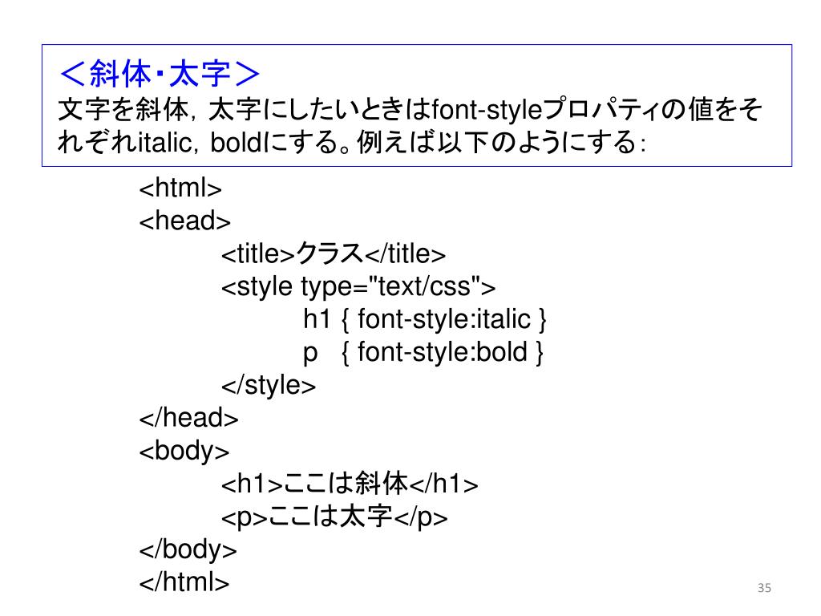Click the h1 { font-style:italic } rule
Viewport: 821px width, 616px height.
point(425,319)
